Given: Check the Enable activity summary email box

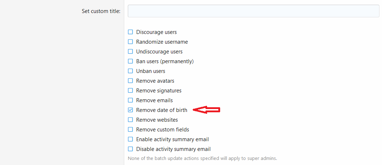Looking at the screenshot, I should coord(131,139).
